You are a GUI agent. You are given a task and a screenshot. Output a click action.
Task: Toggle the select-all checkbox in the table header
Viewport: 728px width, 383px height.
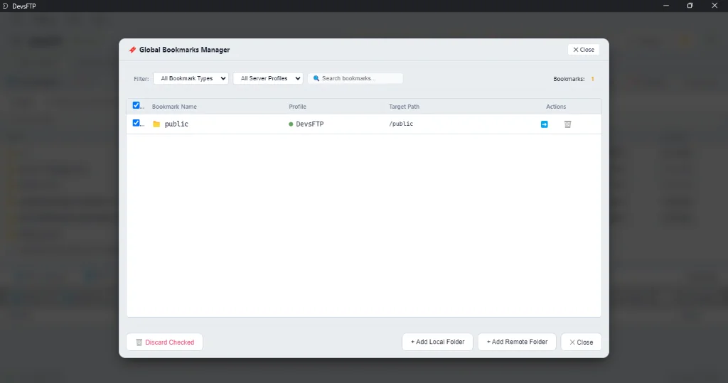tap(136, 105)
